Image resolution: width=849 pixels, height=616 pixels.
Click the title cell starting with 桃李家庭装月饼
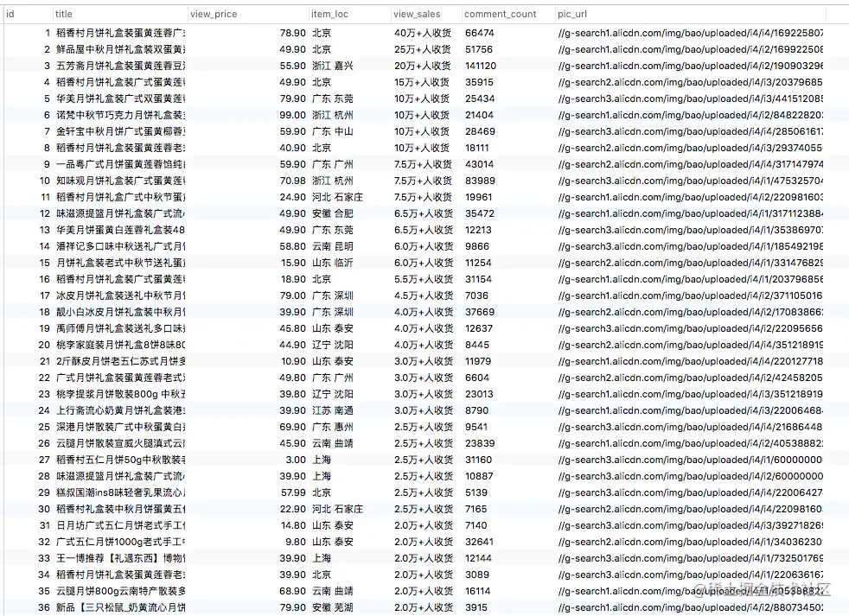tap(120, 345)
